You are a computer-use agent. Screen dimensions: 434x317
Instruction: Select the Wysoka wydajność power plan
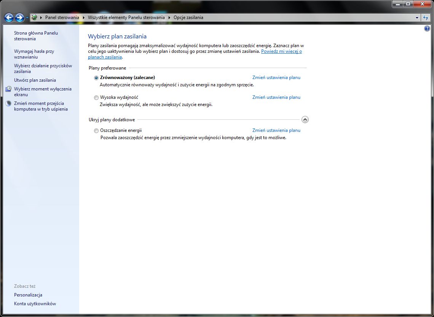point(96,98)
